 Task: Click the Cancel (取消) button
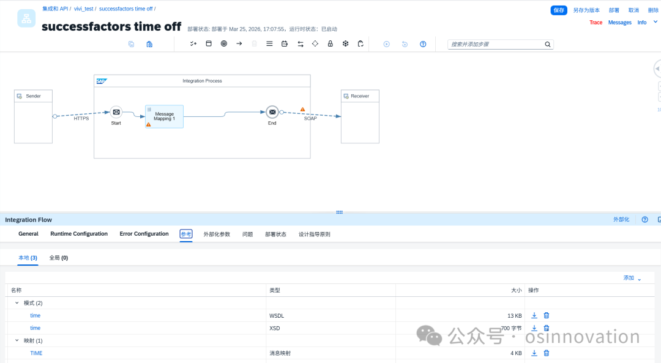(x=633, y=10)
